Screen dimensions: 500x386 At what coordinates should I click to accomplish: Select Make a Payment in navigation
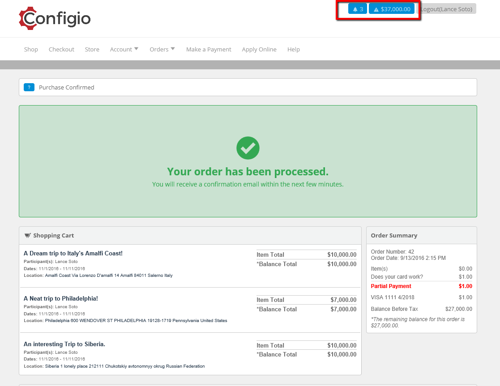209,49
